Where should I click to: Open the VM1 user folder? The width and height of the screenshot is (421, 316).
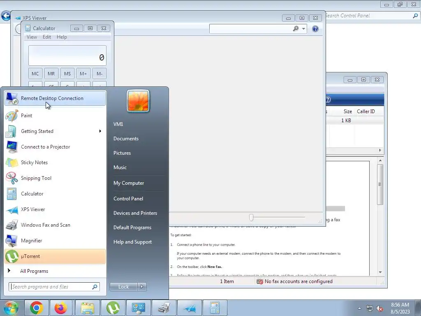118,124
